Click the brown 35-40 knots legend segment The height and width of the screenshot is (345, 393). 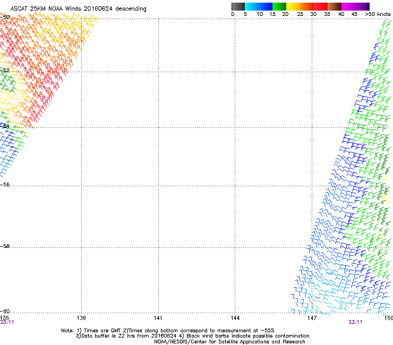pyautogui.click(x=335, y=6)
